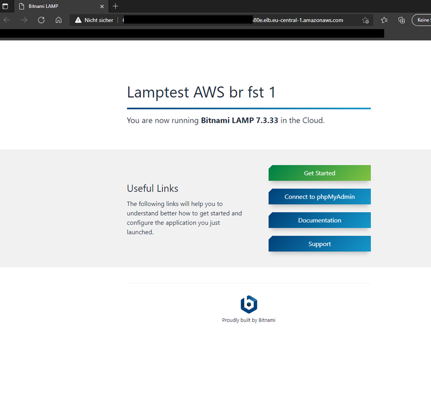Reload the Bitnami LAMP page

pyautogui.click(x=41, y=20)
